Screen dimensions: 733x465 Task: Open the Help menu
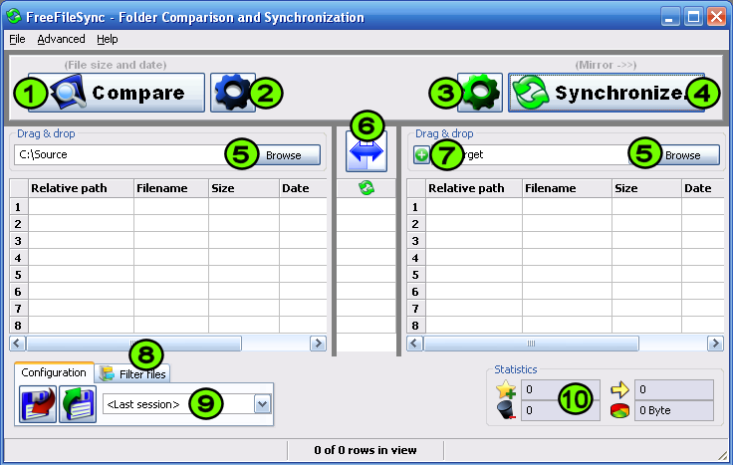(x=107, y=39)
